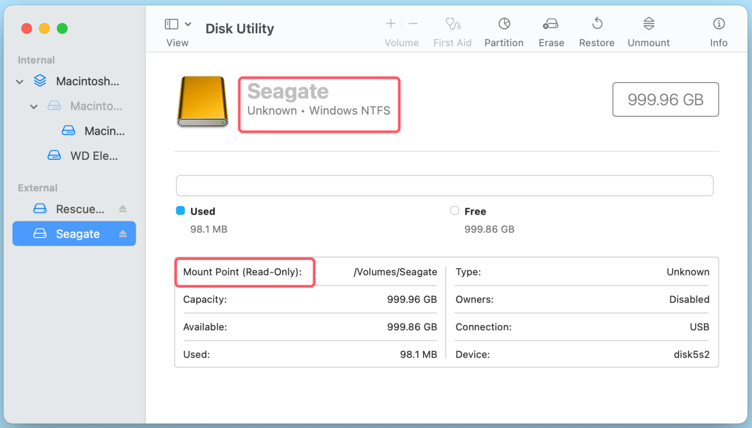Click the Volume remove button
752x428 pixels.
pyautogui.click(x=413, y=23)
